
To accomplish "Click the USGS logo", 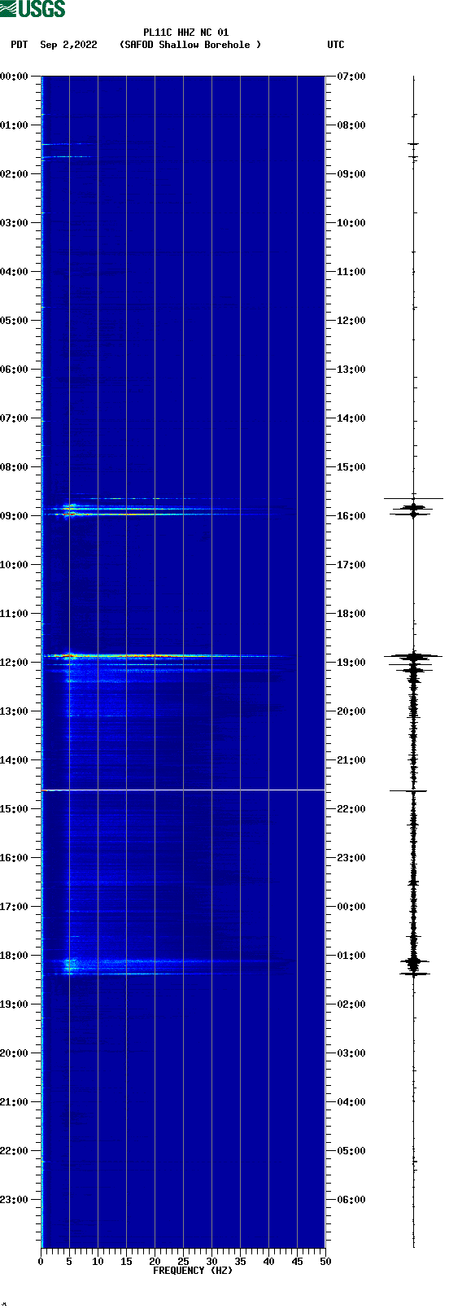I will (x=33, y=9).
